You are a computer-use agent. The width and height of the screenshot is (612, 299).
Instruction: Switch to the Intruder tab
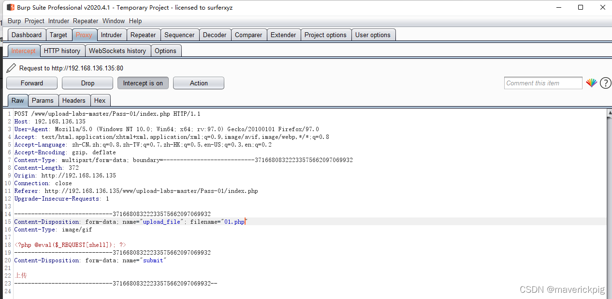(112, 35)
